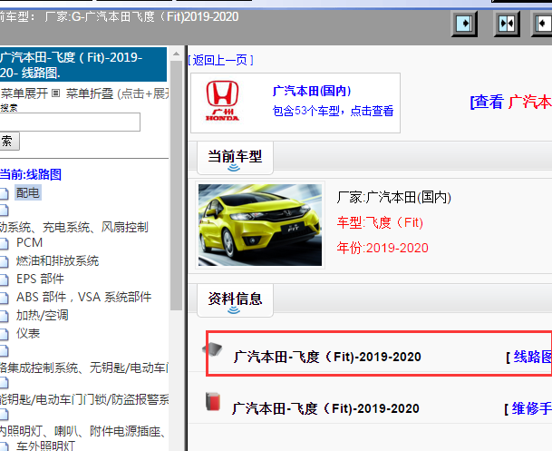The width and height of the screenshot is (552, 451).
Task: Click the folder icon beside PCM
Action: coord(4,243)
